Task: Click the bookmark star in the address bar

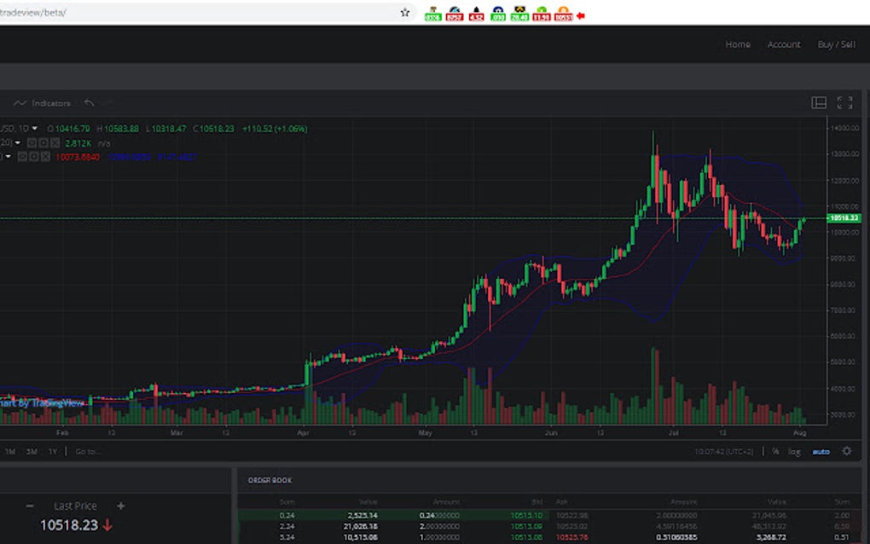Action: tap(404, 13)
